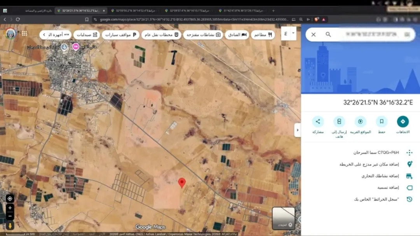Switch to 32°09'50.2"N browser tab
This screenshot has width=420, height=236.
point(133,11)
